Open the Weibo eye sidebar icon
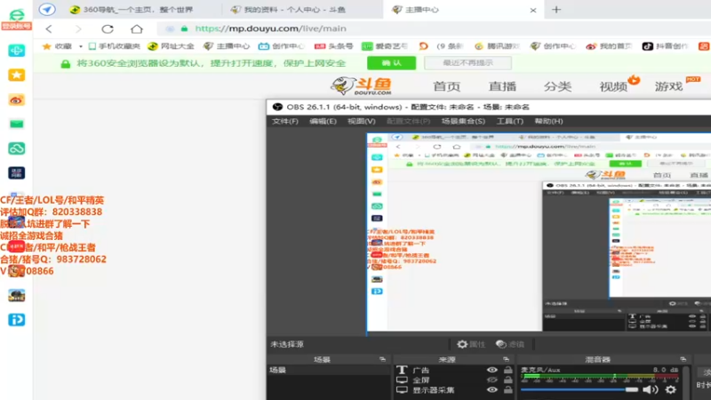The height and width of the screenshot is (400, 711). click(x=16, y=100)
